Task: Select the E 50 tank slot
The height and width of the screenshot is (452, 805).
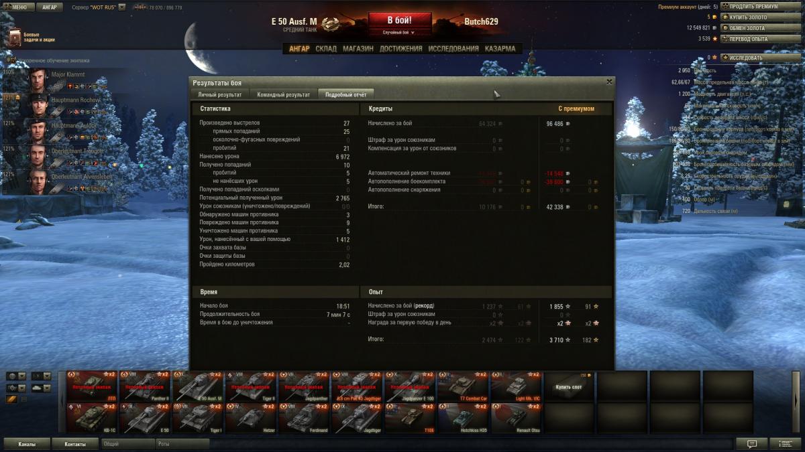Action: tap(145, 419)
